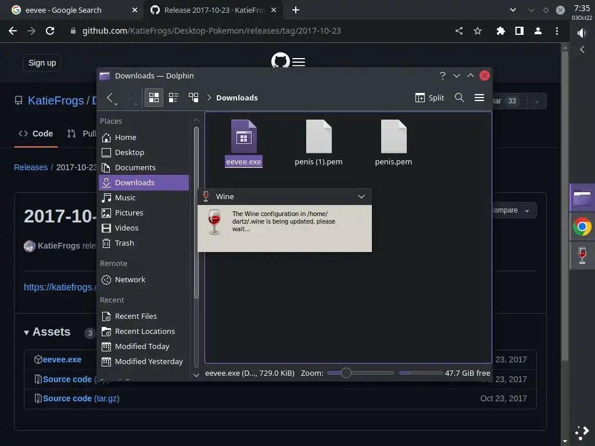Open Dolphin search

[459, 98]
